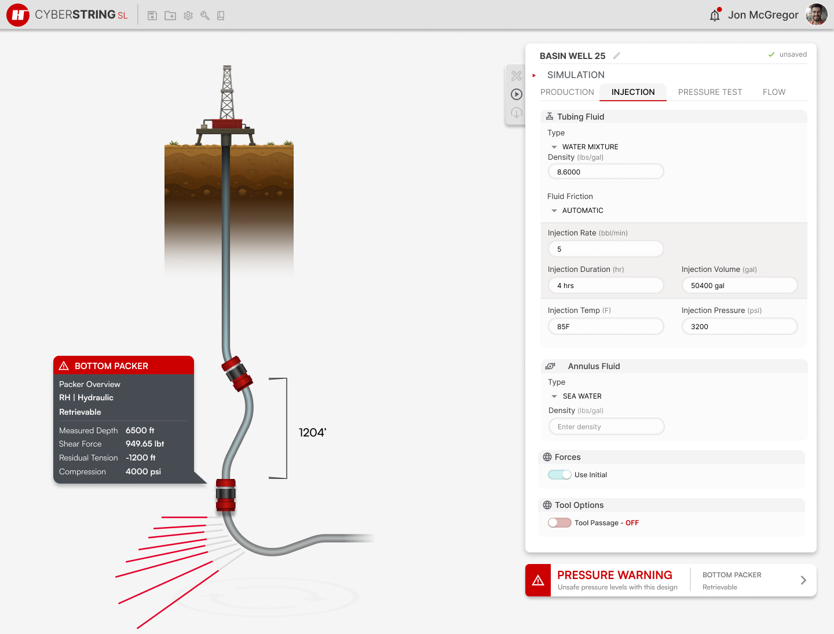Click the Injection Rate field
The height and width of the screenshot is (634, 834).
point(606,249)
